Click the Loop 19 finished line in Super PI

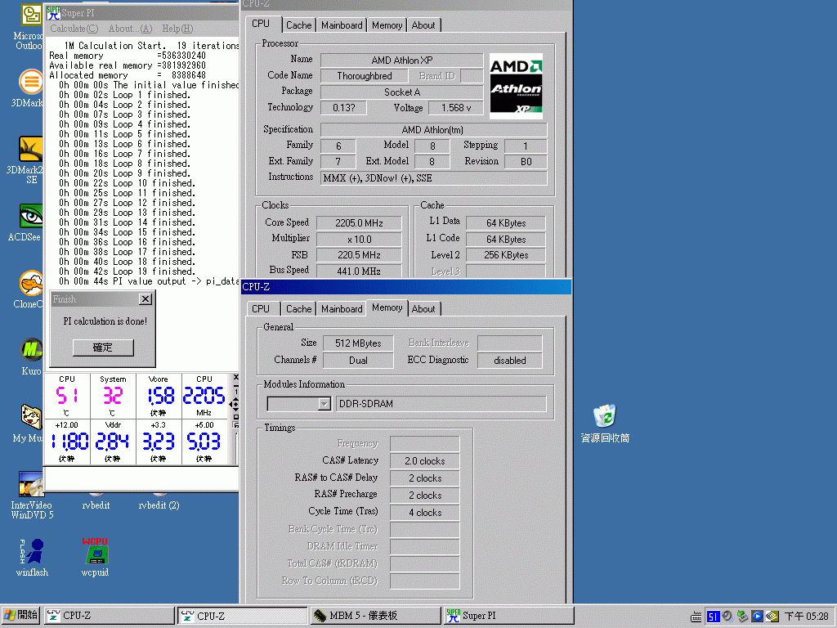pos(127,271)
